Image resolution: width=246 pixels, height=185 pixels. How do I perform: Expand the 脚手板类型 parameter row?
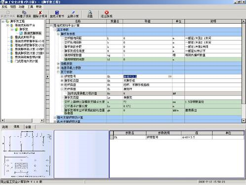pyautogui.click(x=62, y=80)
